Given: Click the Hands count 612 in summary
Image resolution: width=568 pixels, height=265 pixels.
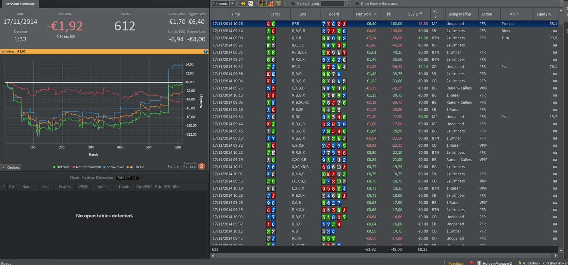Looking at the screenshot, I should click(x=125, y=26).
